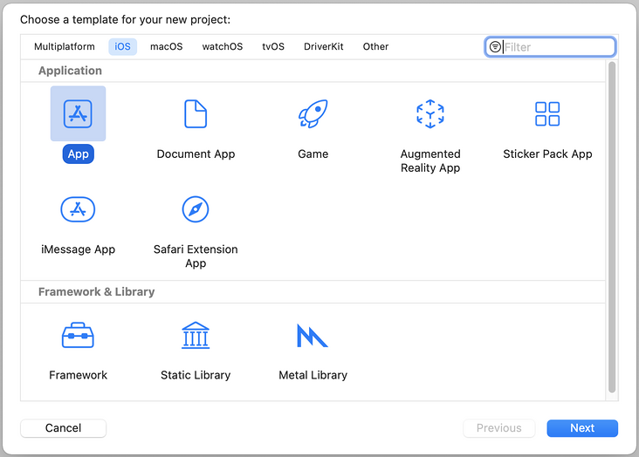Click the "App" label

(79, 154)
